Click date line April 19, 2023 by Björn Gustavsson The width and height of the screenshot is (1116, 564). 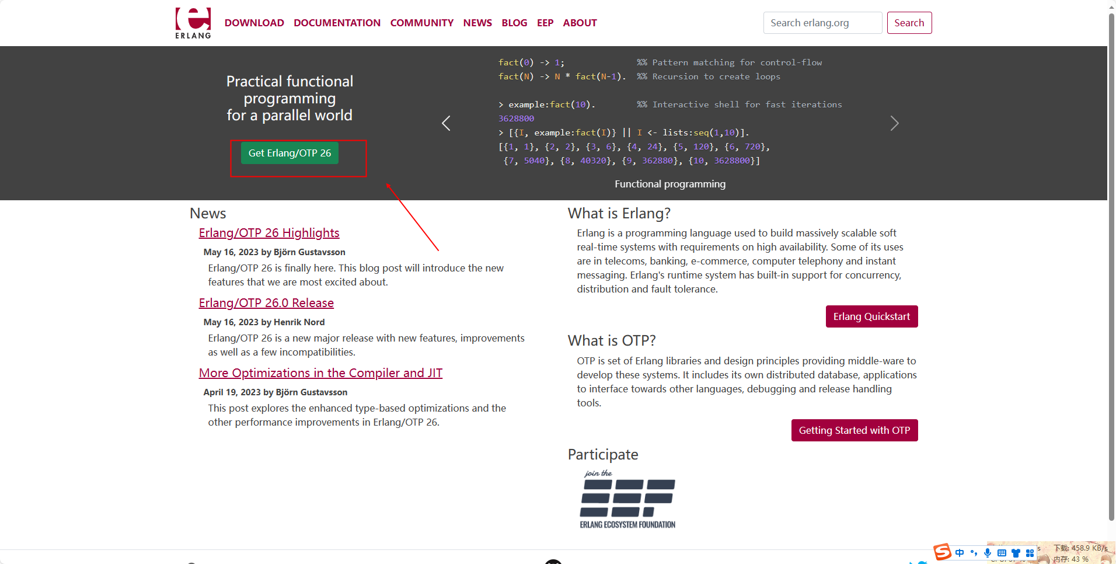(x=275, y=392)
